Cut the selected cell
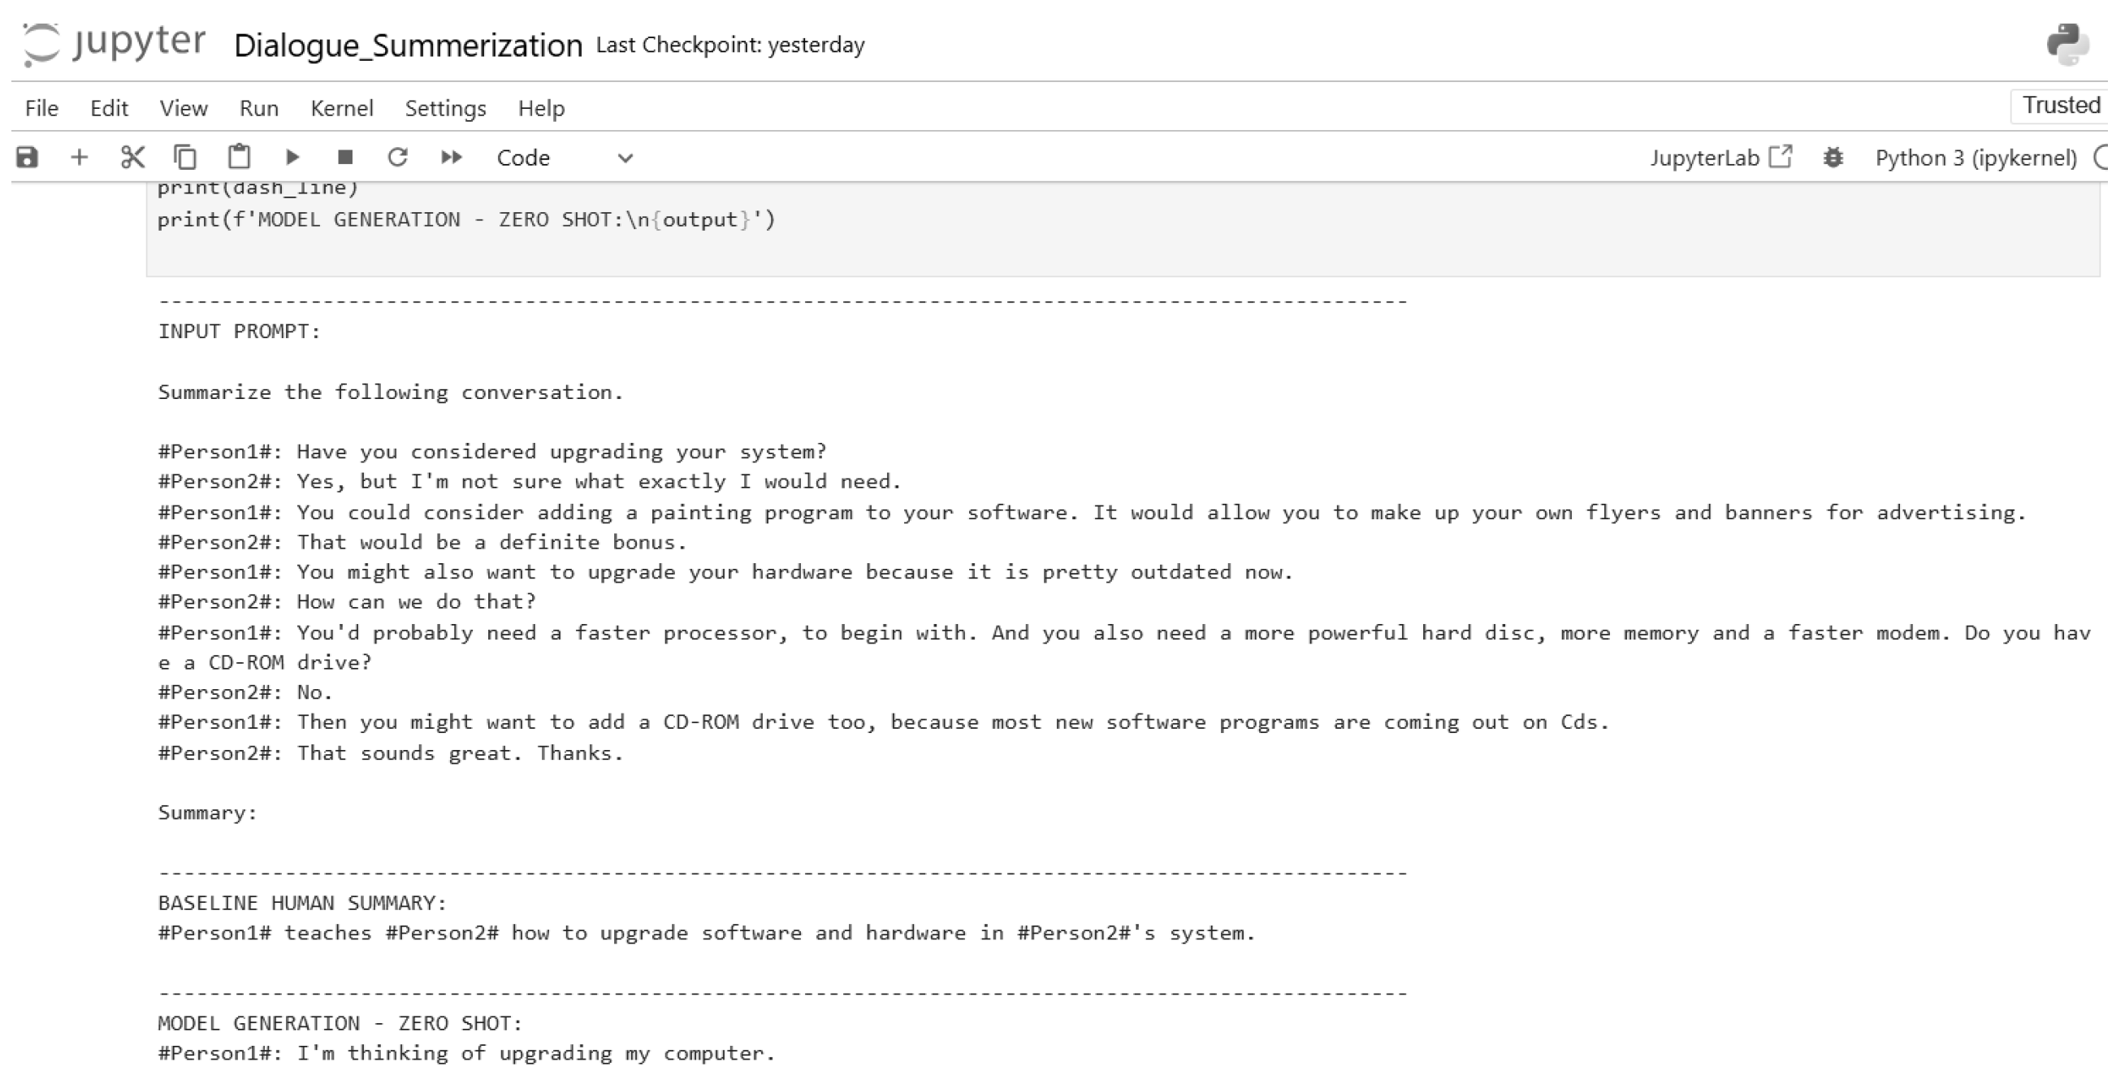2125x1084 pixels. (x=132, y=157)
